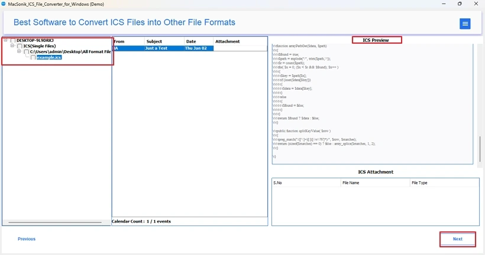Collapse the DESKTOP-9L9DRKJ tree node

pyautogui.click(x=5, y=40)
